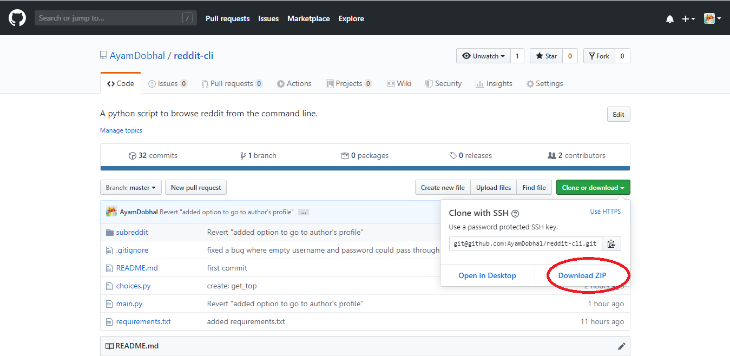Click the language breakdown bar

[365, 168]
